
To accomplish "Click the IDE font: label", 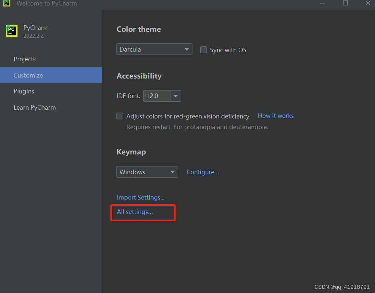I will [x=129, y=96].
